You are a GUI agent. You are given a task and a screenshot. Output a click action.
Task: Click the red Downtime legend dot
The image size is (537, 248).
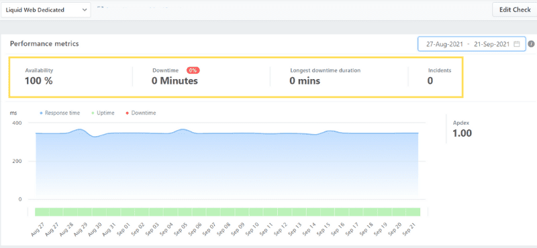pyautogui.click(x=128, y=113)
